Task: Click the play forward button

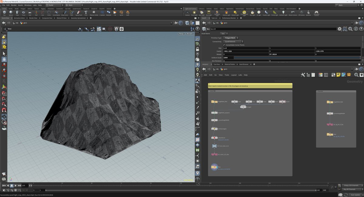Action: coord(15,185)
